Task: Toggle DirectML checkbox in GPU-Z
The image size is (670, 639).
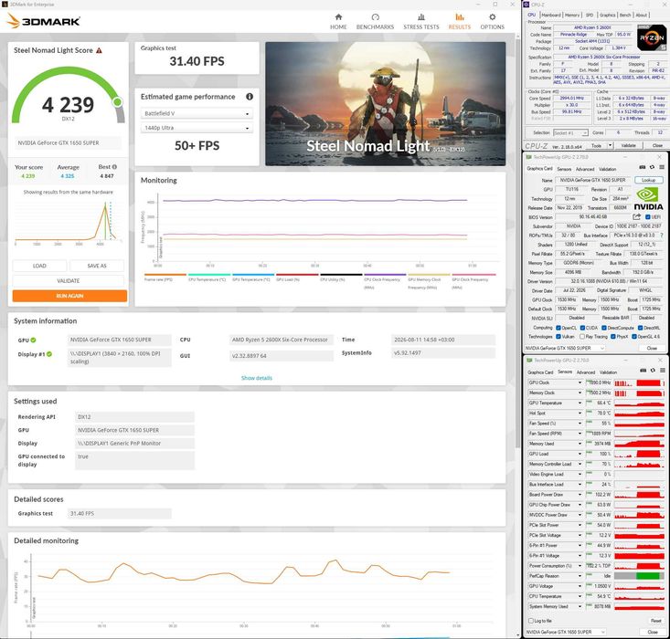Action: [640, 328]
